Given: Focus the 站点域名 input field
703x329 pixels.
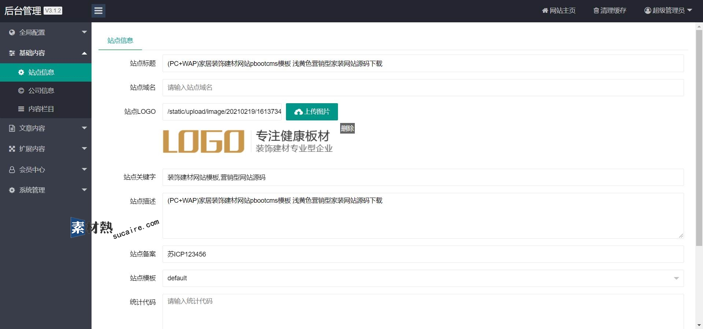Looking at the screenshot, I should (423, 87).
